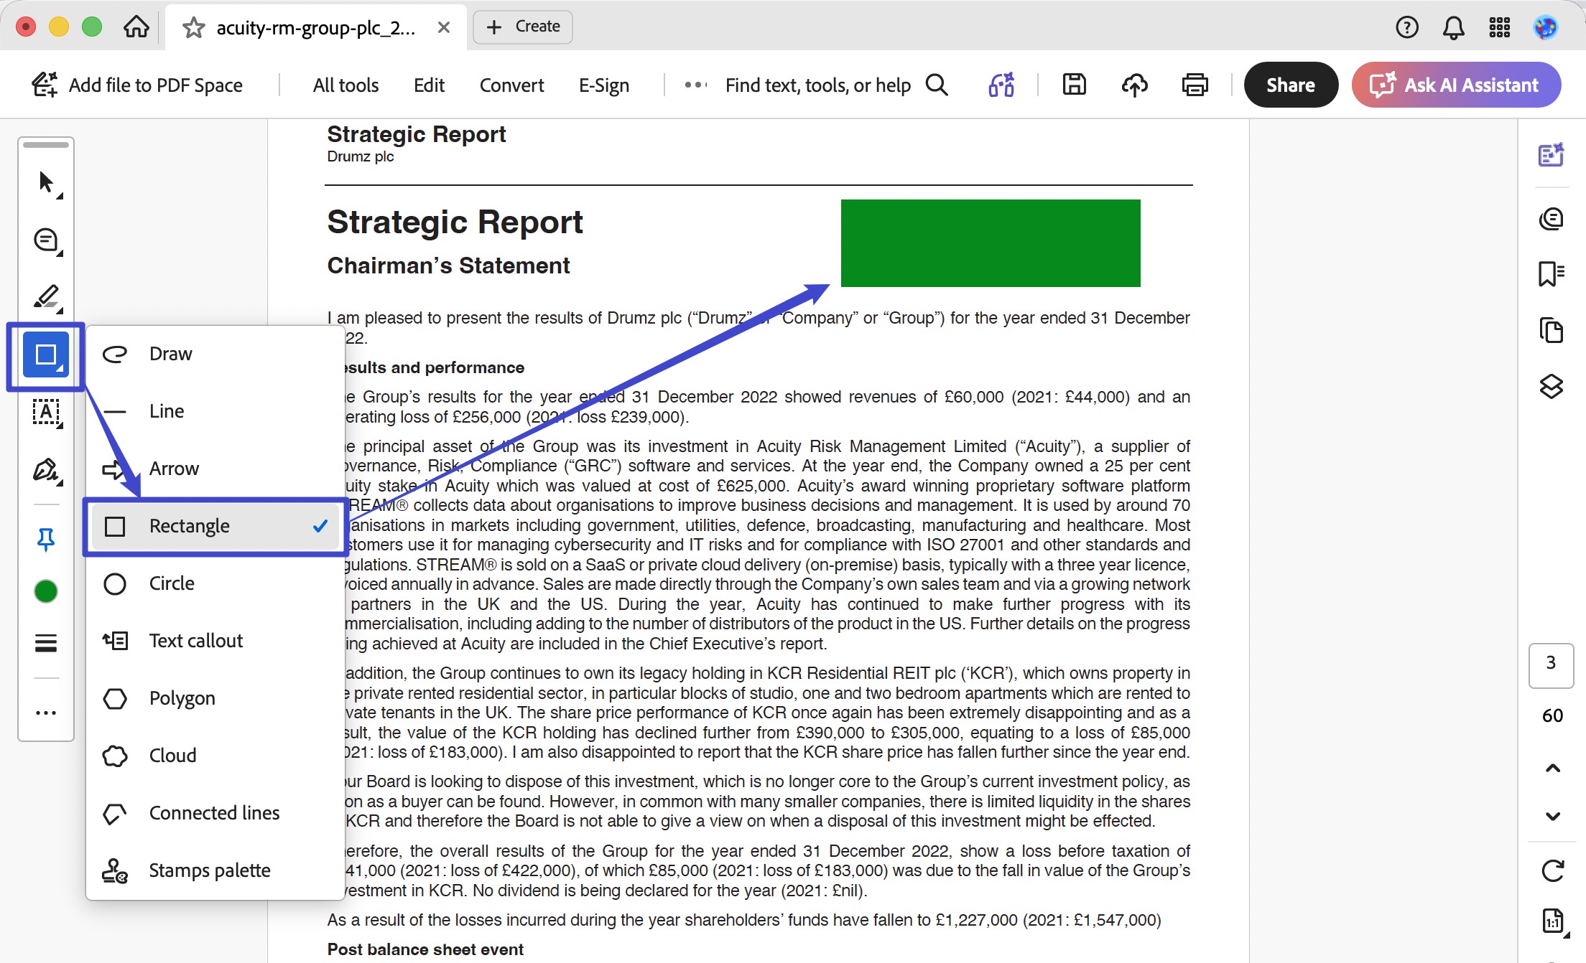
Task: Choose Draw from the shapes menu
Action: pos(215,354)
